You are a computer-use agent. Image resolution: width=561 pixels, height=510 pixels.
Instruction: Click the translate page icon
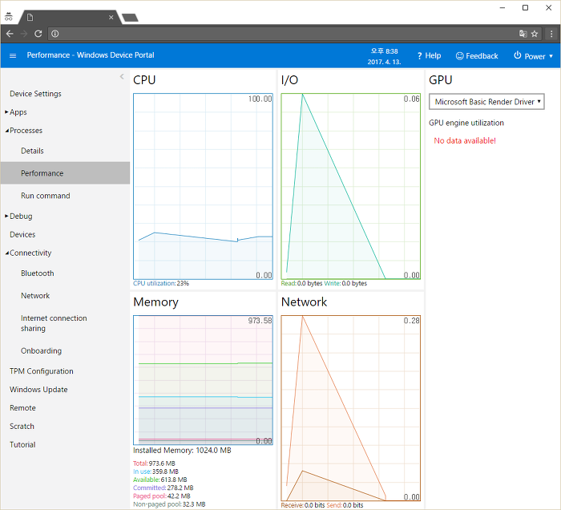[x=523, y=34]
